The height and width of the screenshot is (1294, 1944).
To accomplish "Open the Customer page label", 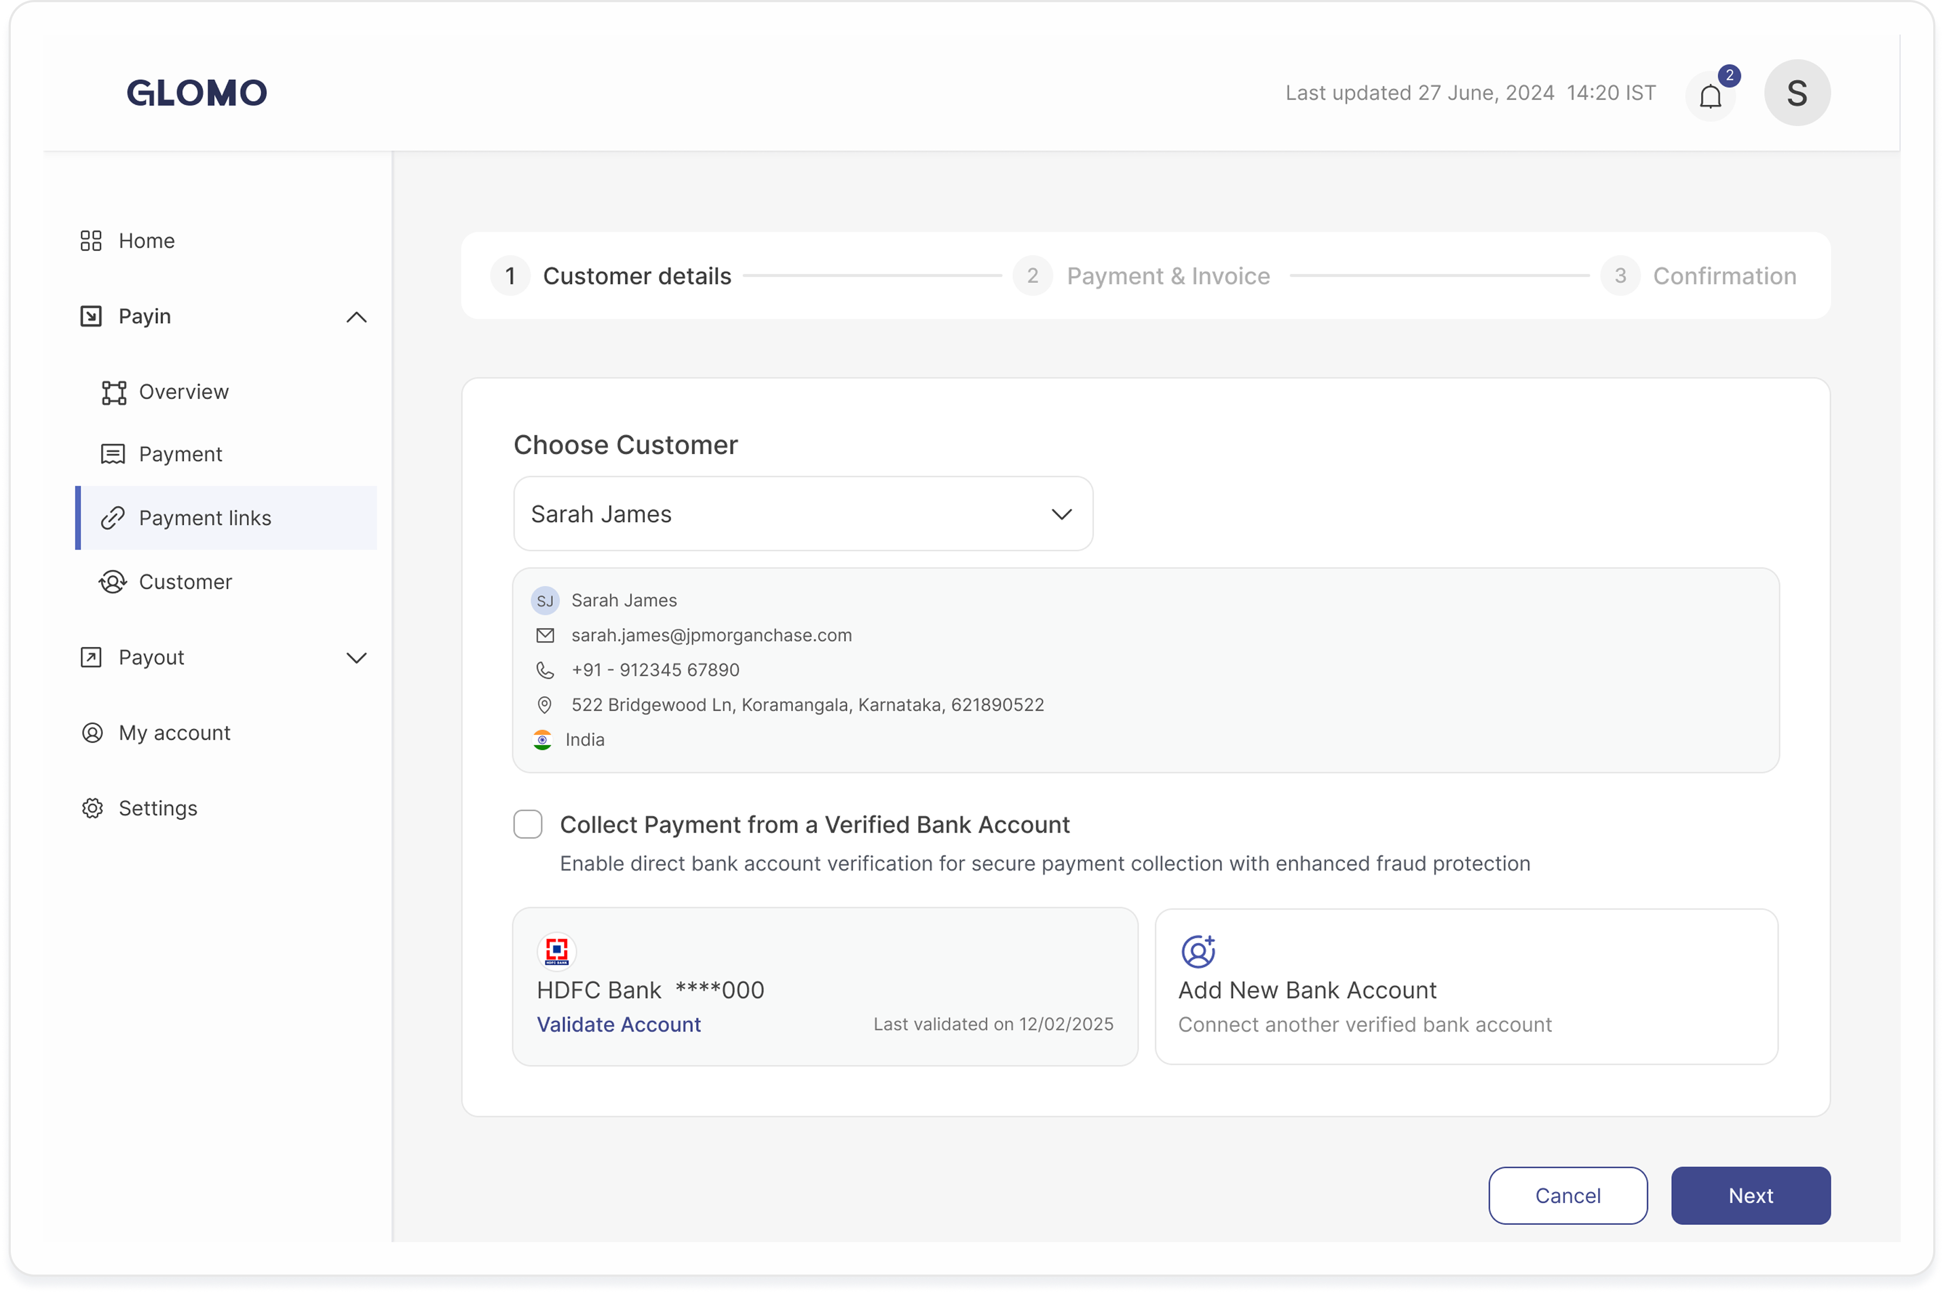I will pos(186,583).
